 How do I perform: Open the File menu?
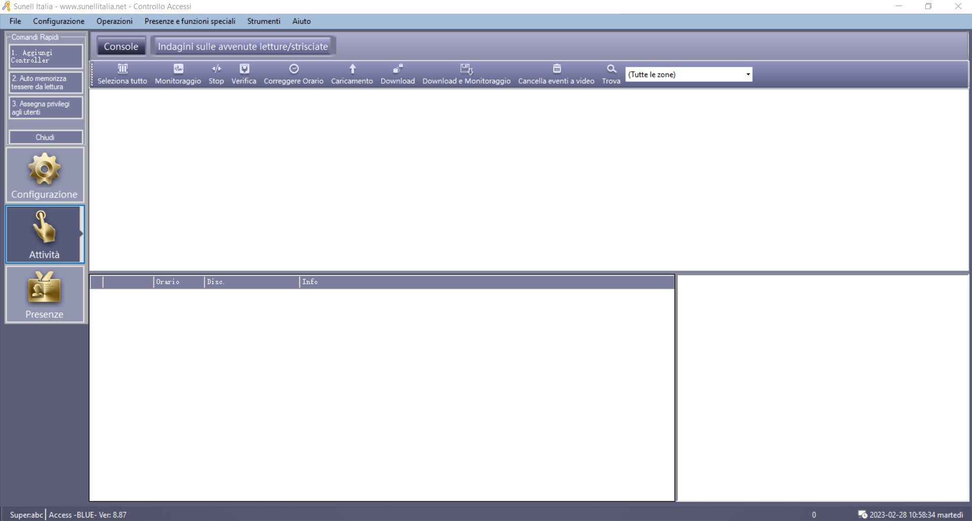click(15, 21)
